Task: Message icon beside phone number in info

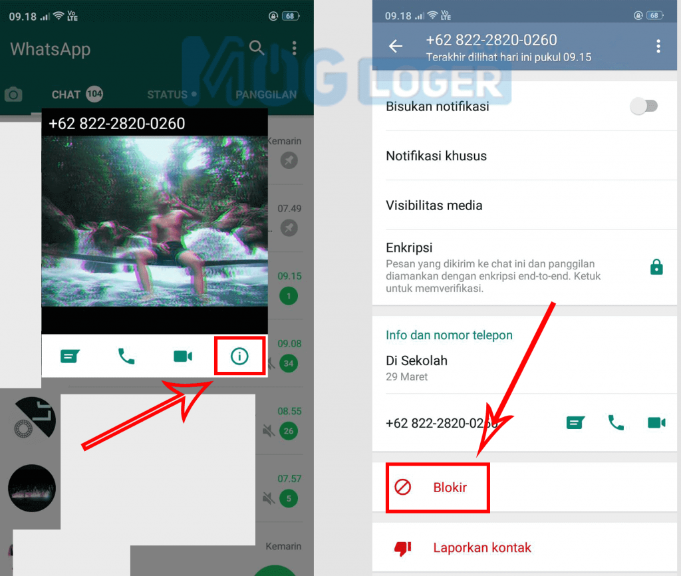Action: [575, 422]
